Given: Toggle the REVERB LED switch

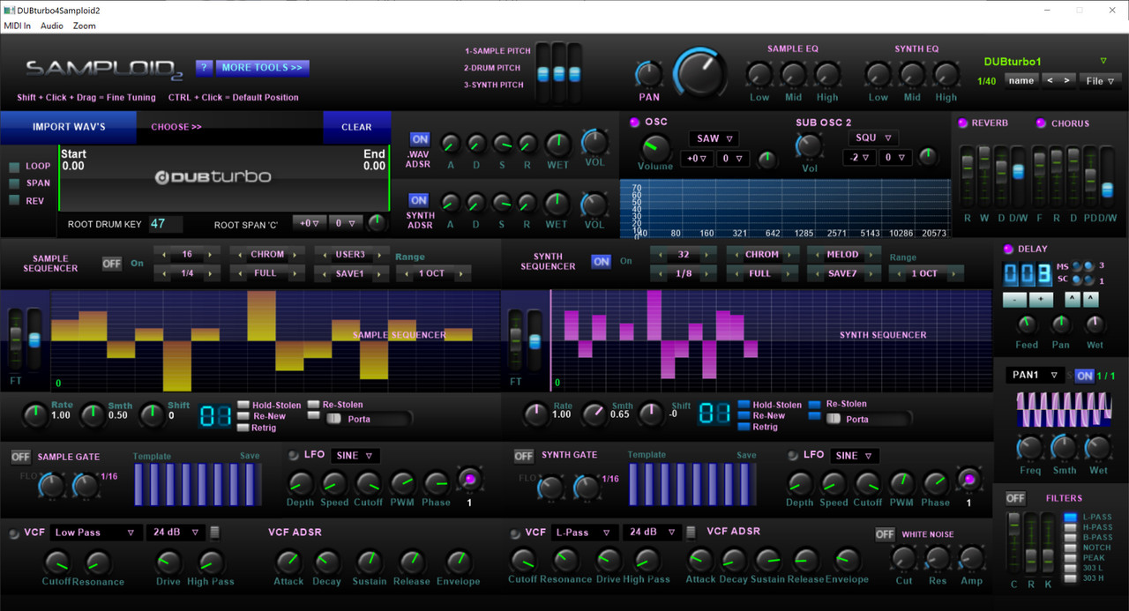Looking at the screenshot, I should click(x=963, y=123).
